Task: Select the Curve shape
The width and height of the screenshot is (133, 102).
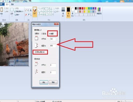Action: click(41, 9)
